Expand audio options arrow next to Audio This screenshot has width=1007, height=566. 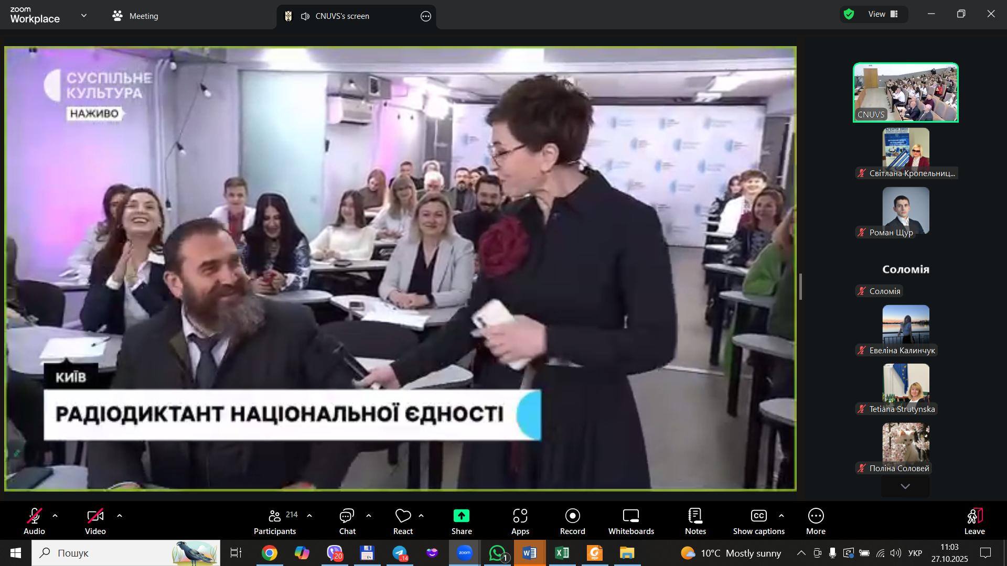55,516
